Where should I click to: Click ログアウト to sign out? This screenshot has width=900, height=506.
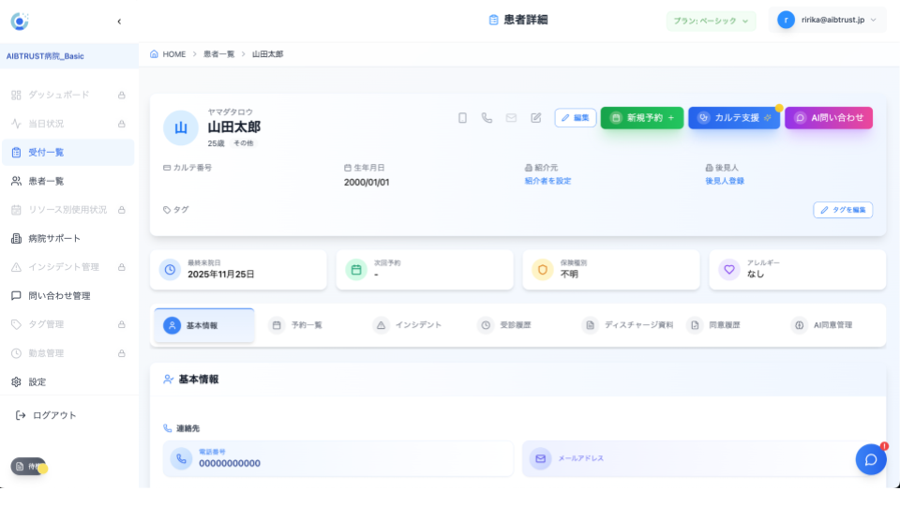(46, 415)
